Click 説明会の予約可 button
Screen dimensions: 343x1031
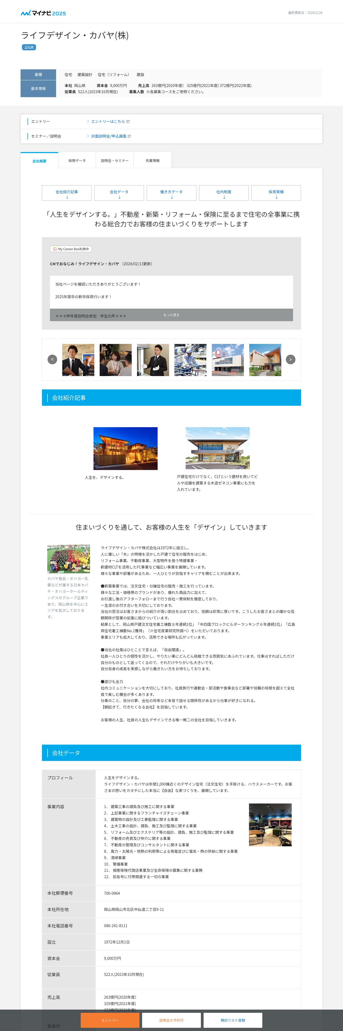click(x=171, y=1020)
